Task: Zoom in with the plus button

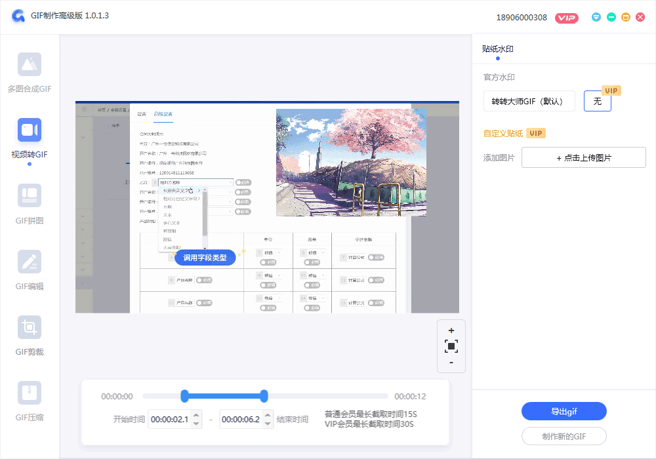Action: pos(451,330)
